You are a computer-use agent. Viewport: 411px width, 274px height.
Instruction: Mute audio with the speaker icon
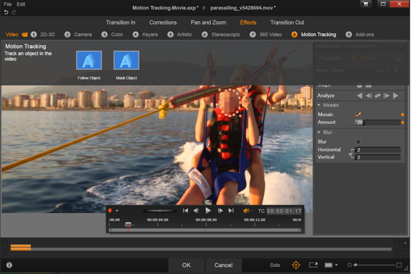[246, 210]
